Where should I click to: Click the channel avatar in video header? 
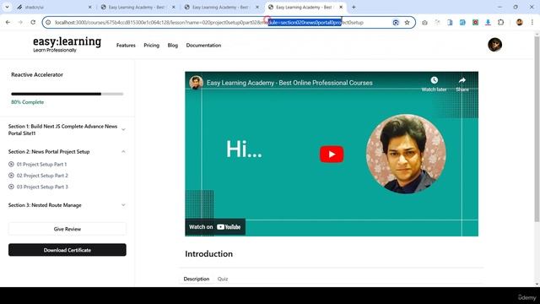coord(196,83)
